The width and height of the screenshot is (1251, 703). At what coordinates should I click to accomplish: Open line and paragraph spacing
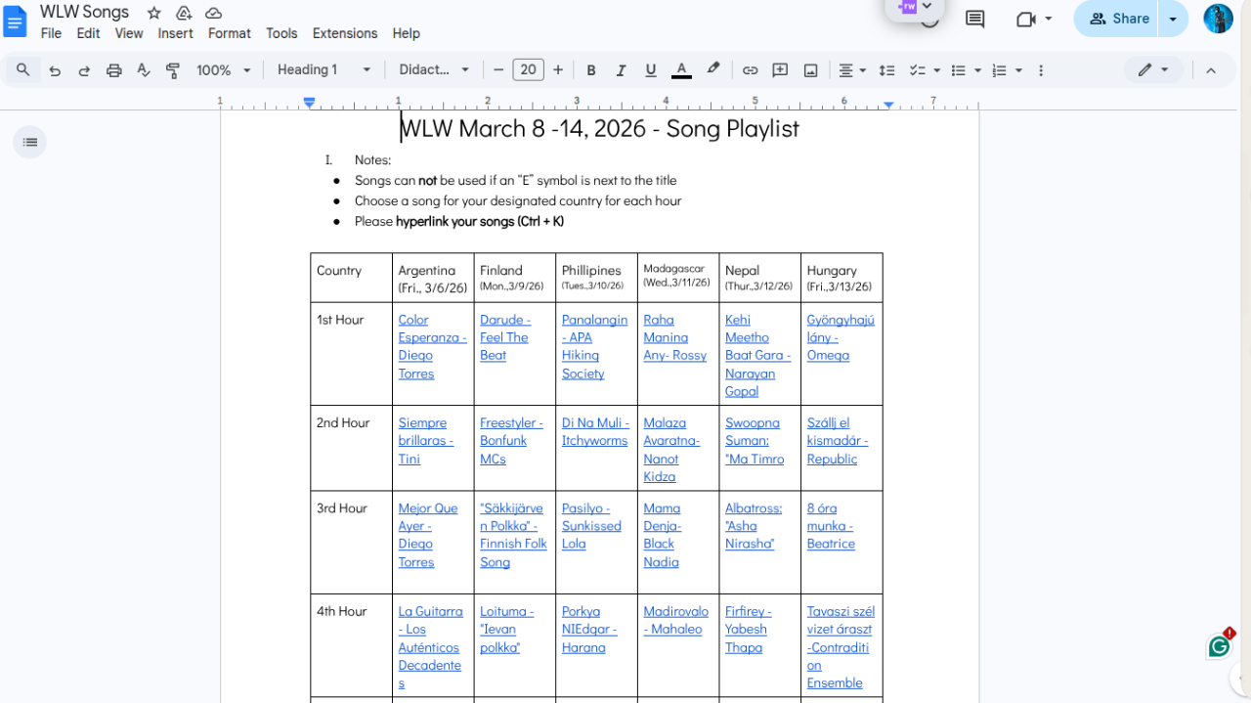pyautogui.click(x=886, y=70)
